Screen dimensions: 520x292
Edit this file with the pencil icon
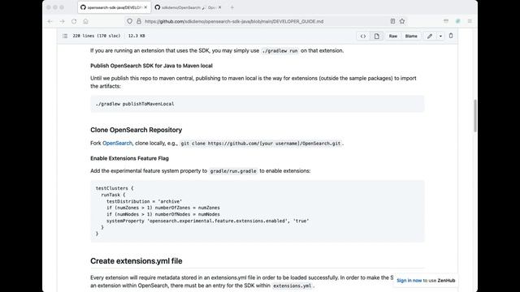(430, 36)
